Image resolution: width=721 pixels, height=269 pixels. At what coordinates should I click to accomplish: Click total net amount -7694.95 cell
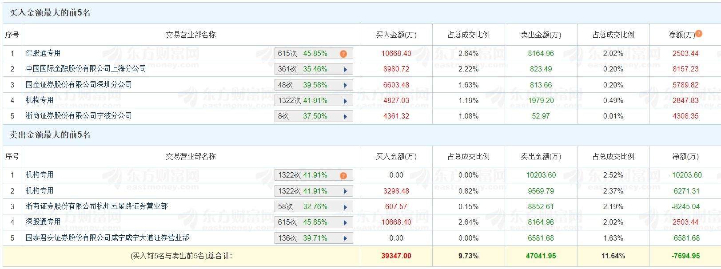point(685,256)
